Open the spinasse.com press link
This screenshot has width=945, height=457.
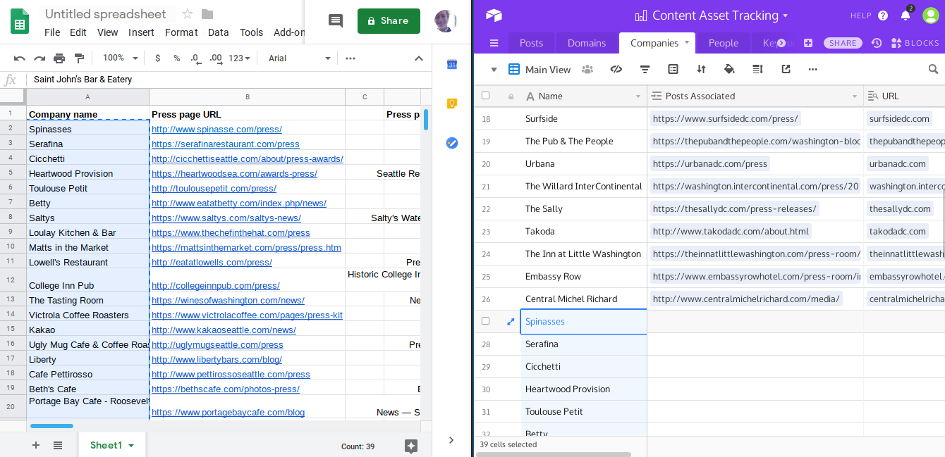[x=217, y=129]
